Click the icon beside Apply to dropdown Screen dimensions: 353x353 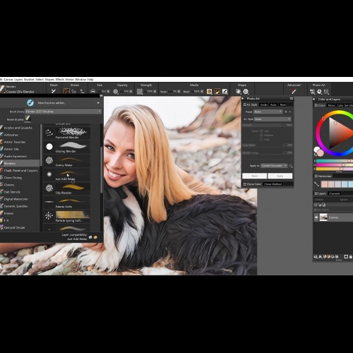(291, 166)
